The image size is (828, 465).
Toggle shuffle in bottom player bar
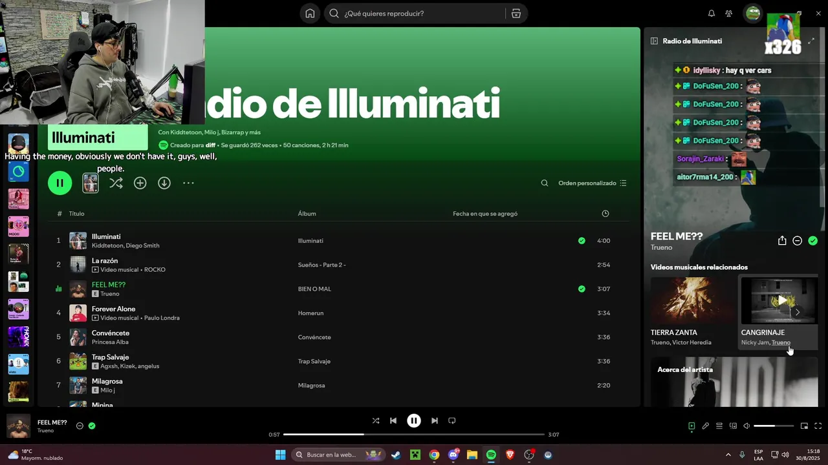coord(376,421)
